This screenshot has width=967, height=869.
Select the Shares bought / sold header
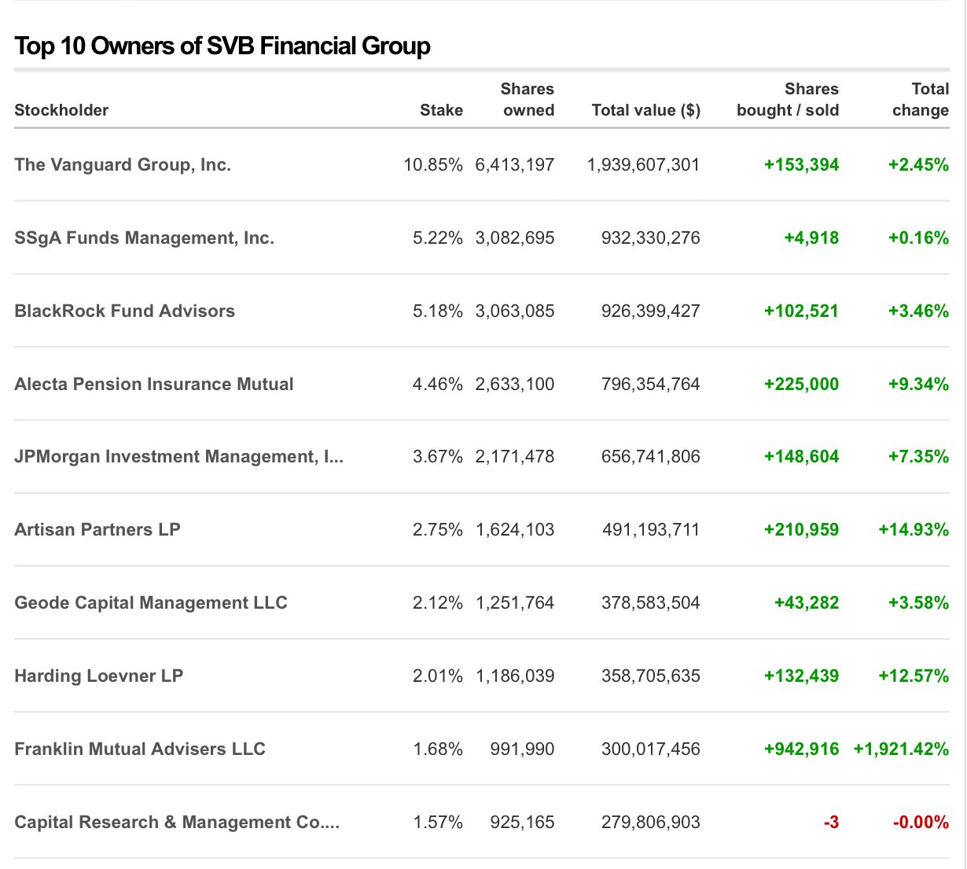788,100
